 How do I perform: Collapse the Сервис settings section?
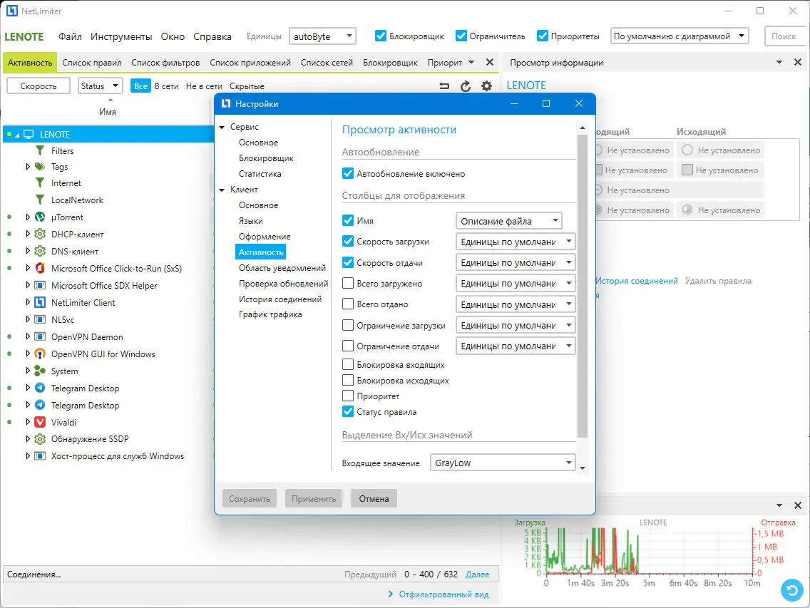point(222,127)
